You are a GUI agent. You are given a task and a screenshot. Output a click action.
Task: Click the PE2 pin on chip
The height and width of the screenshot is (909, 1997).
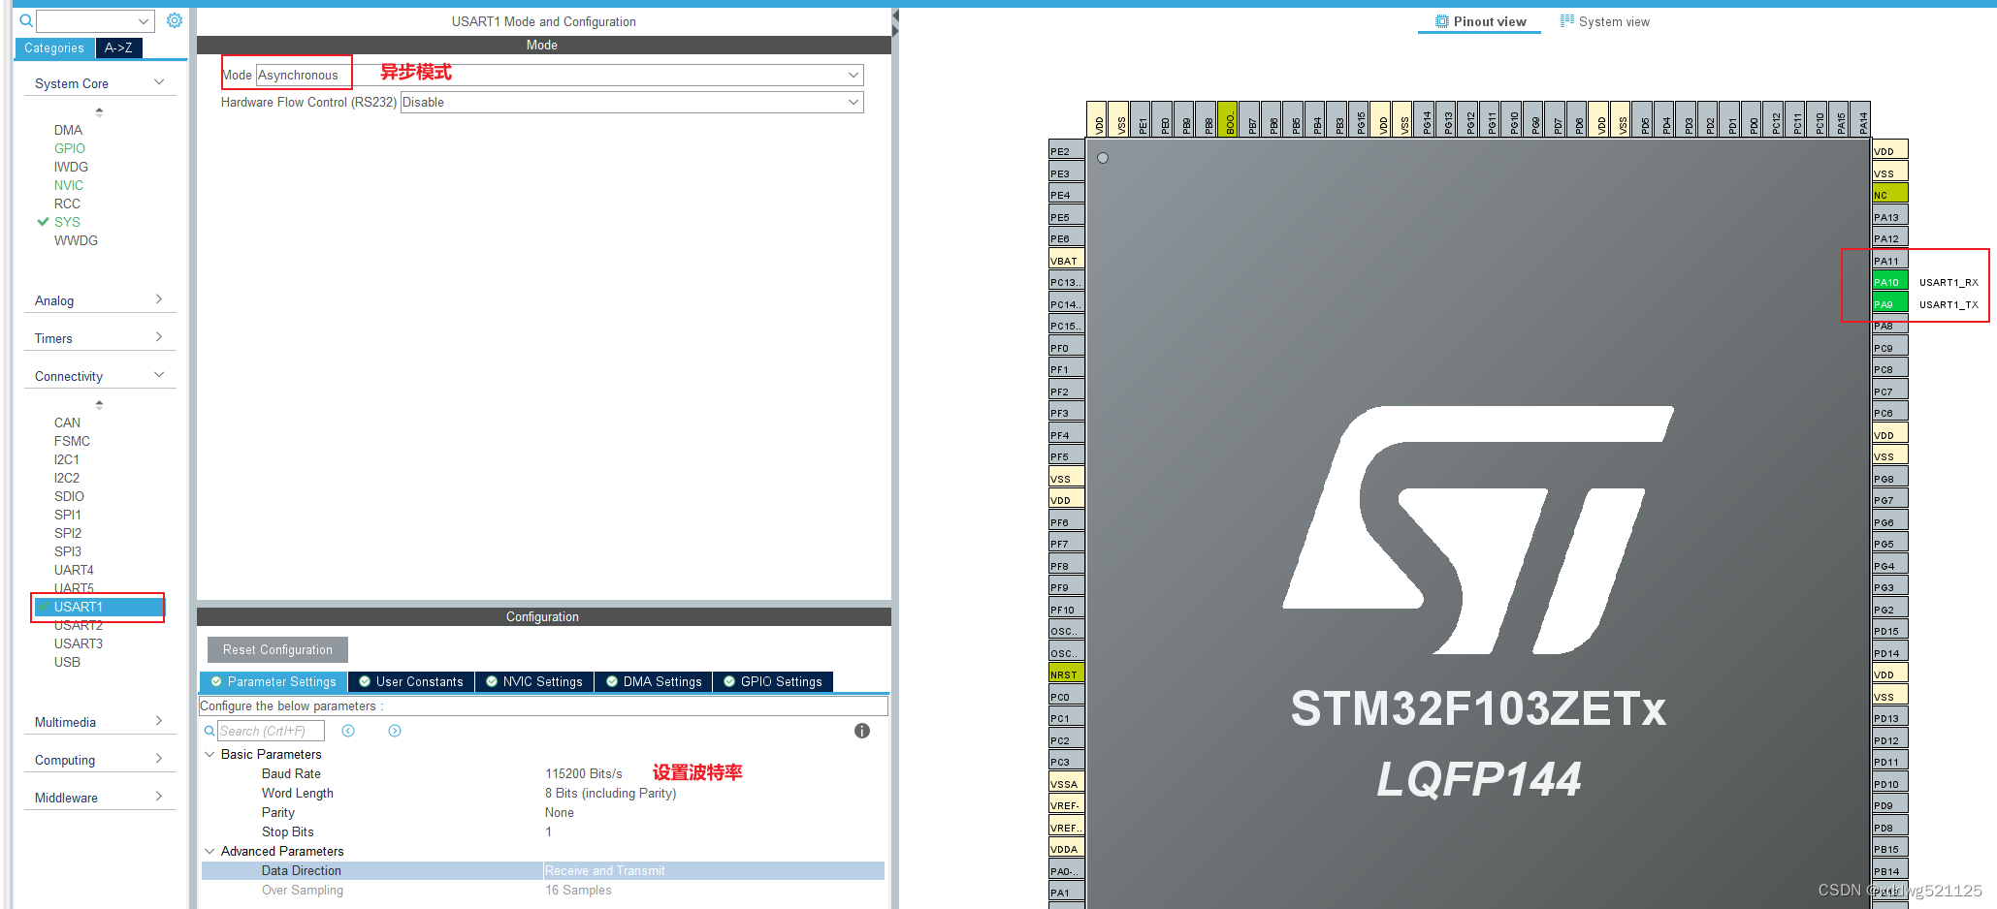1066,150
